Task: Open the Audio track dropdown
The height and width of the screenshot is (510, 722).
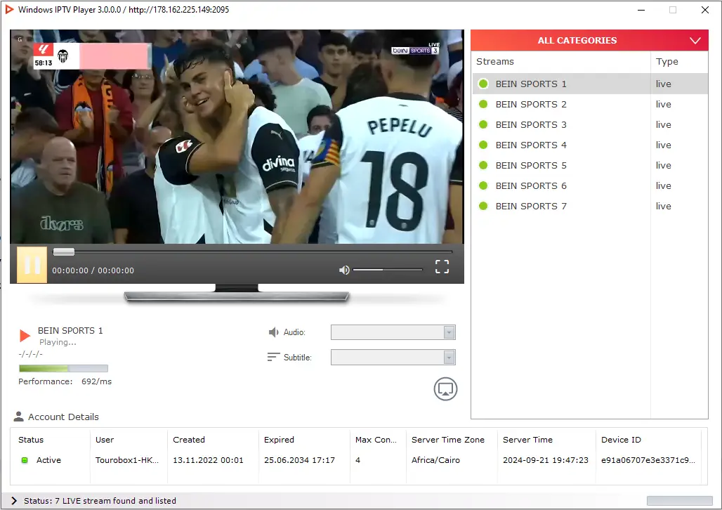Action: point(393,332)
